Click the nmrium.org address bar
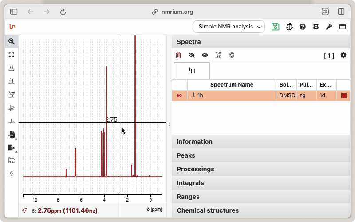355x222 pixels. pos(177,12)
